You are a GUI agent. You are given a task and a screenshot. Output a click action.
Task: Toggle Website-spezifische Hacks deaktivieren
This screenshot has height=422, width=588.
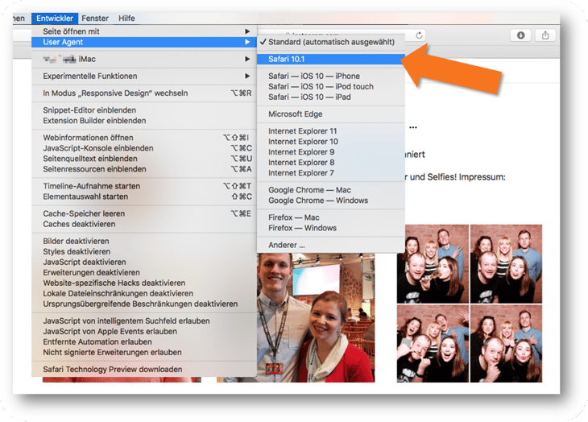144,283
